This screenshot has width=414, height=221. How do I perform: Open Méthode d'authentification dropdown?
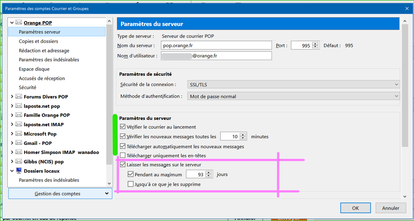point(293,96)
